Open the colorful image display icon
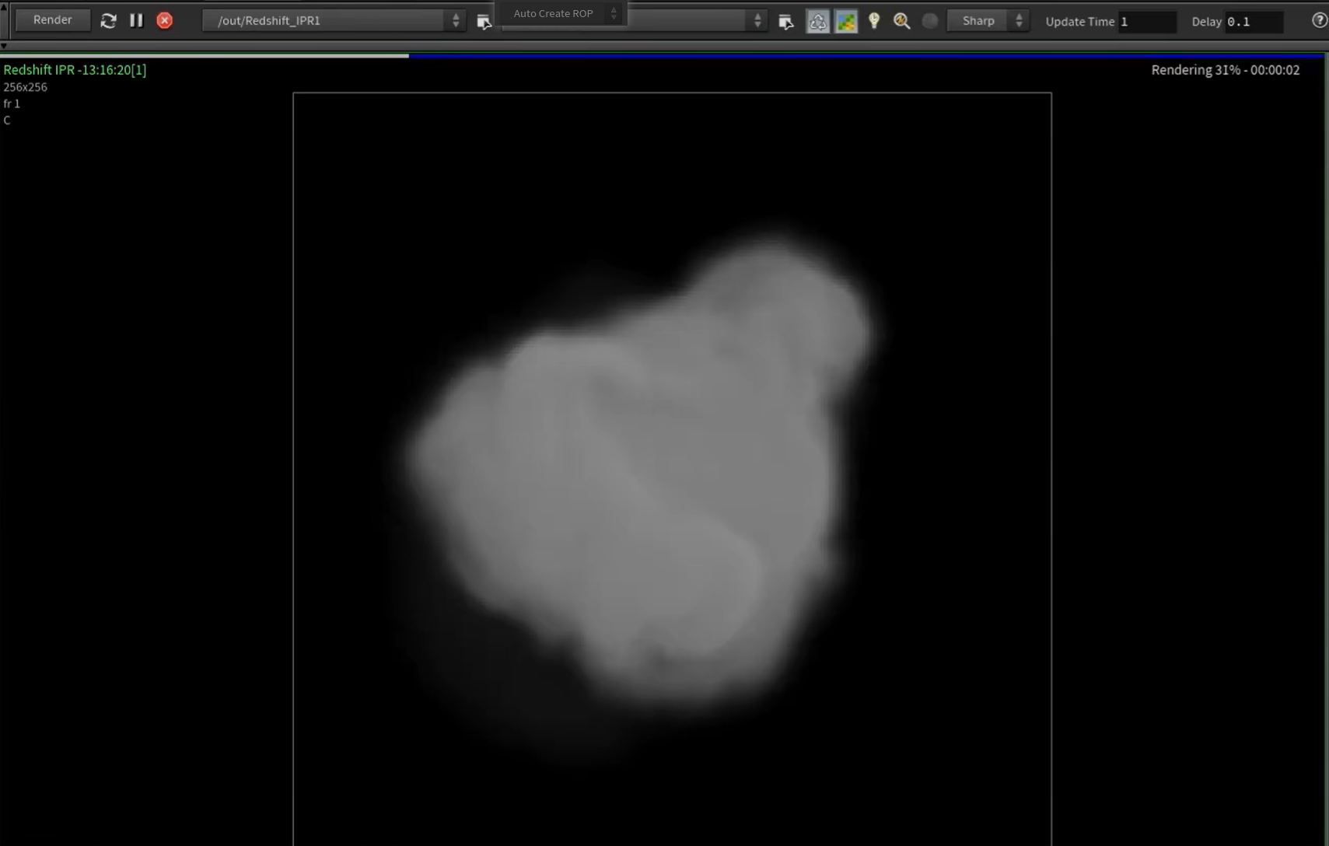The height and width of the screenshot is (846, 1329). [846, 21]
